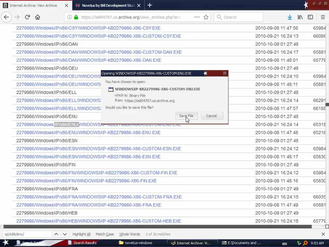Image resolution: width=329 pixels, height=247 pixels.
Task: Switch to the Internet Archive taskbar button
Action: tap(192, 243)
